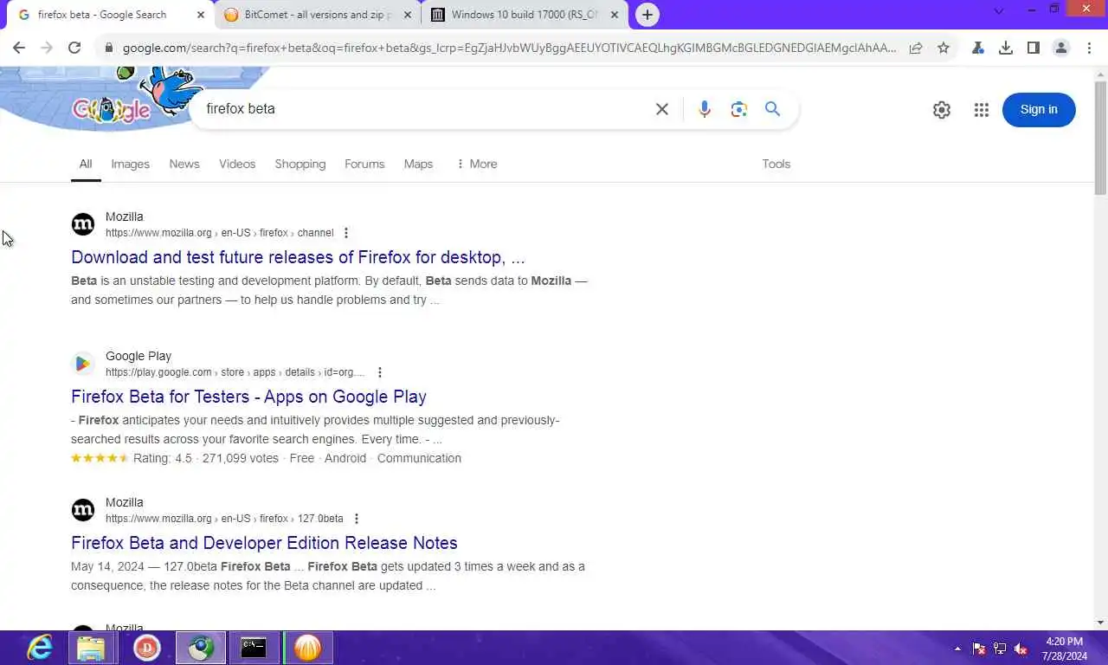Start voice search with microphone
Image resolution: width=1108 pixels, height=665 pixels.
click(x=705, y=109)
